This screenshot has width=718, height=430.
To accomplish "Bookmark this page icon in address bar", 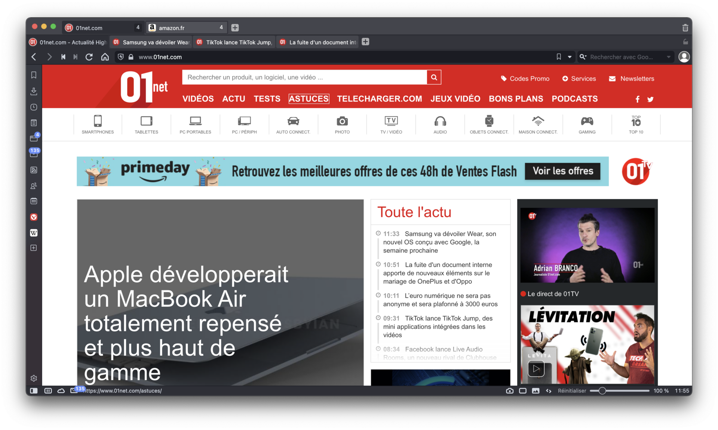I will 559,57.
